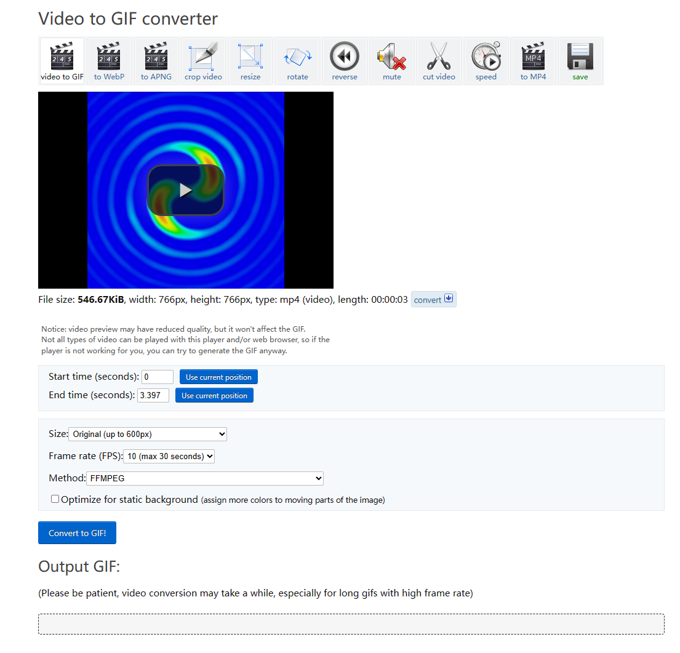Select the cut video scissors tool
Viewport: 680px width, 653px height.
point(439,61)
